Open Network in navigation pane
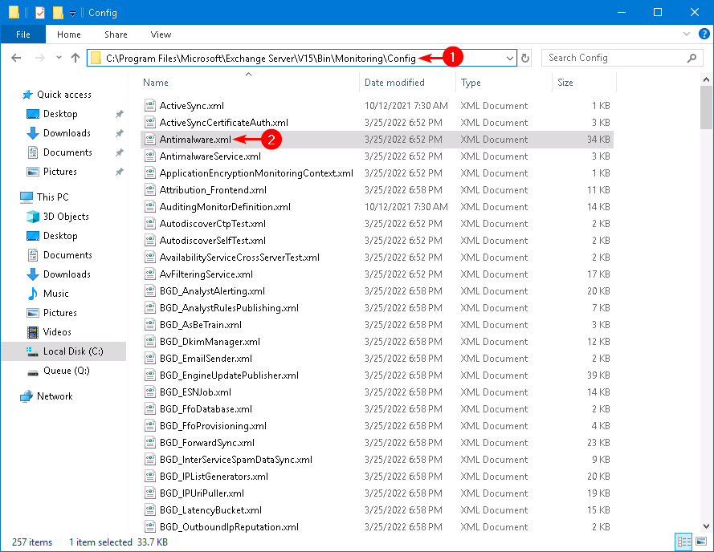The height and width of the screenshot is (552, 714). coord(54,396)
